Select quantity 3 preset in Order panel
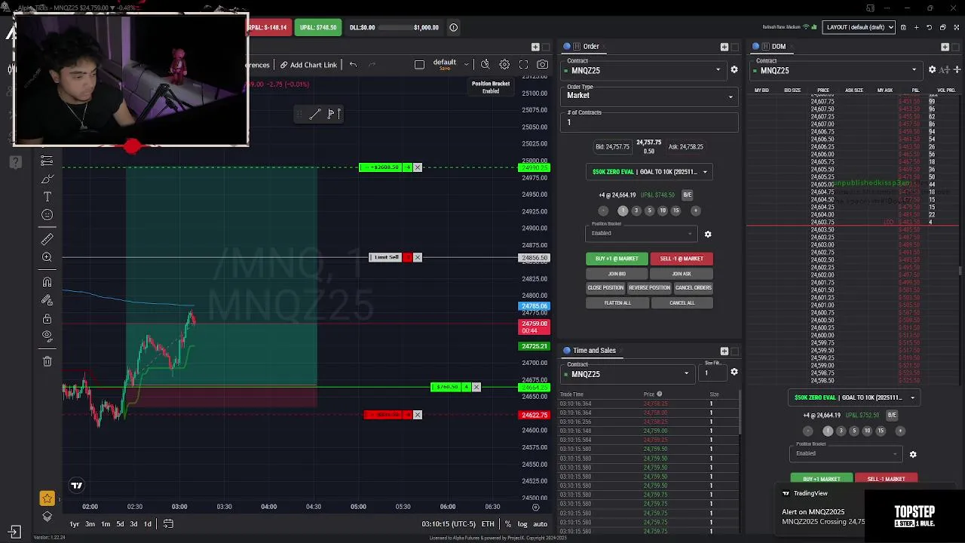This screenshot has height=543, width=965. [x=636, y=211]
